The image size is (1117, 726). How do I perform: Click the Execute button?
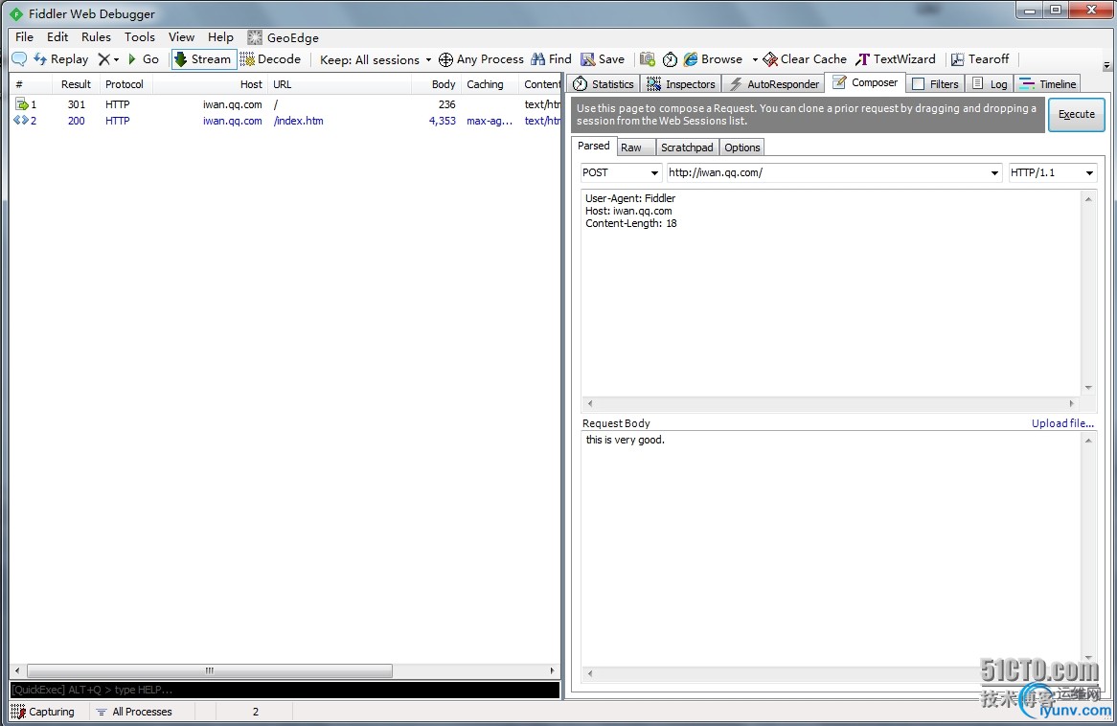(x=1077, y=114)
